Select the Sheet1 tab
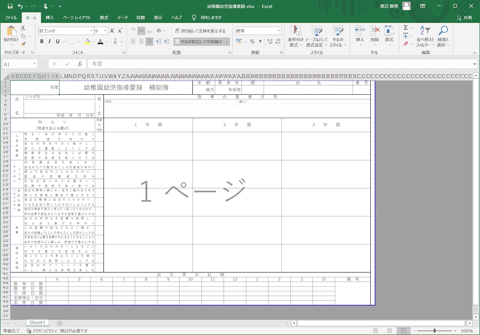This screenshot has height=335, width=480. click(x=37, y=323)
